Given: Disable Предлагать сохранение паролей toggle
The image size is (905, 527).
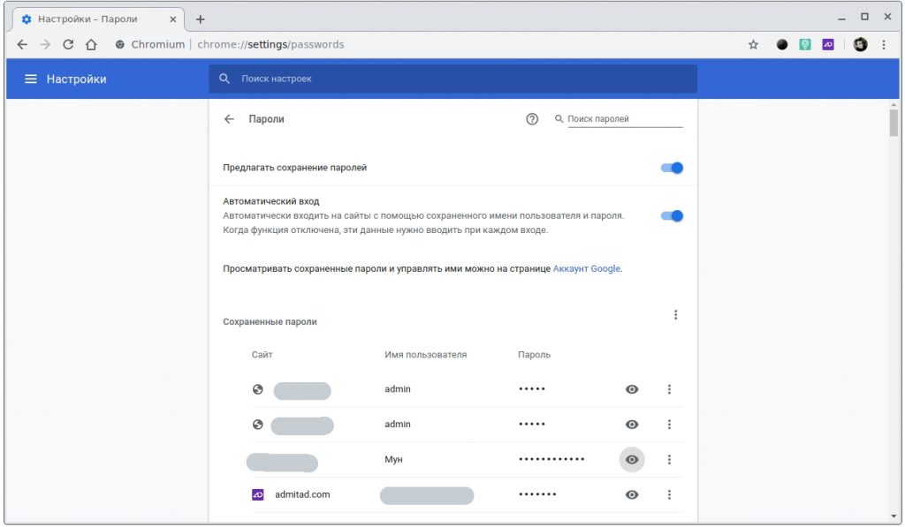Looking at the screenshot, I should tap(673, 168).
